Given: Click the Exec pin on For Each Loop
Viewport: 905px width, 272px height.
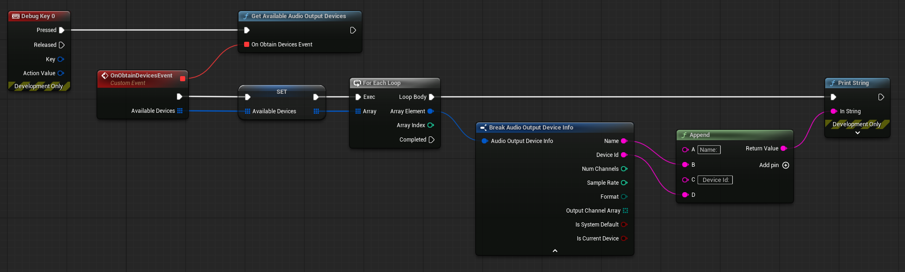Looking at the screenshot, I should click(x=358, y=97).
